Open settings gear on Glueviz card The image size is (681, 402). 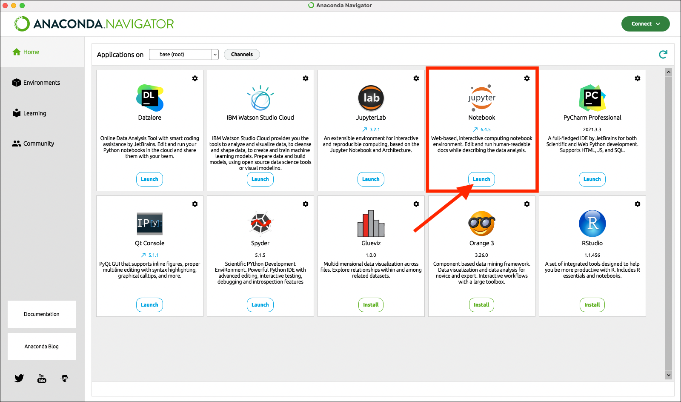click(416, 204)
